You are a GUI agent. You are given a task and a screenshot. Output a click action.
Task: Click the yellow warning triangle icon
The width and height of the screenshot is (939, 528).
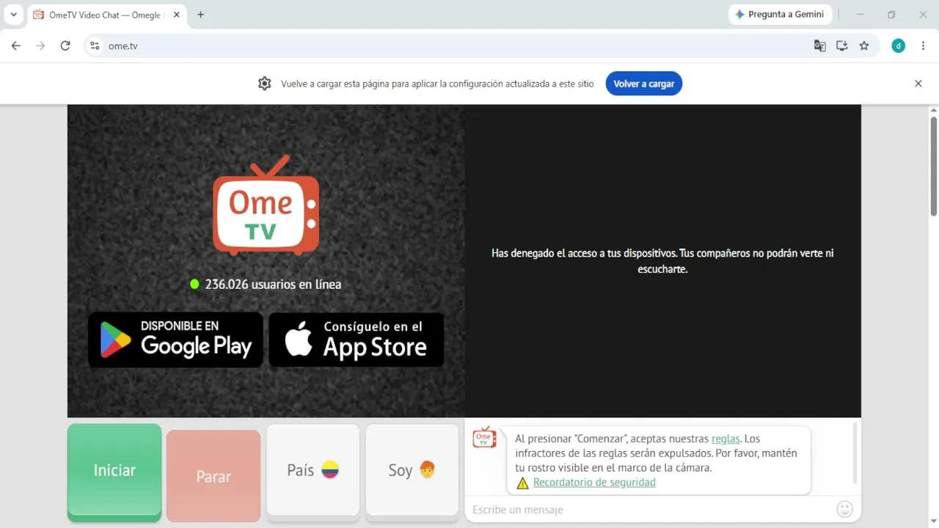point(522,483)
